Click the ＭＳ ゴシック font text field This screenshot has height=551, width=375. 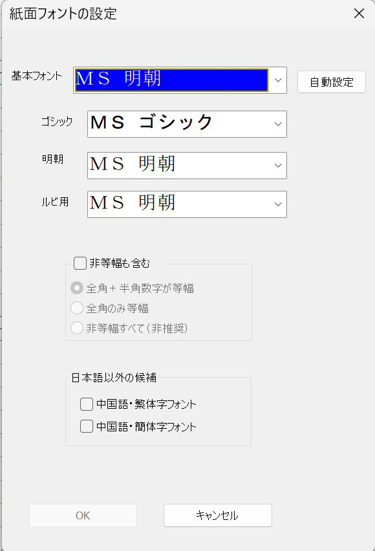coord(179,124)
